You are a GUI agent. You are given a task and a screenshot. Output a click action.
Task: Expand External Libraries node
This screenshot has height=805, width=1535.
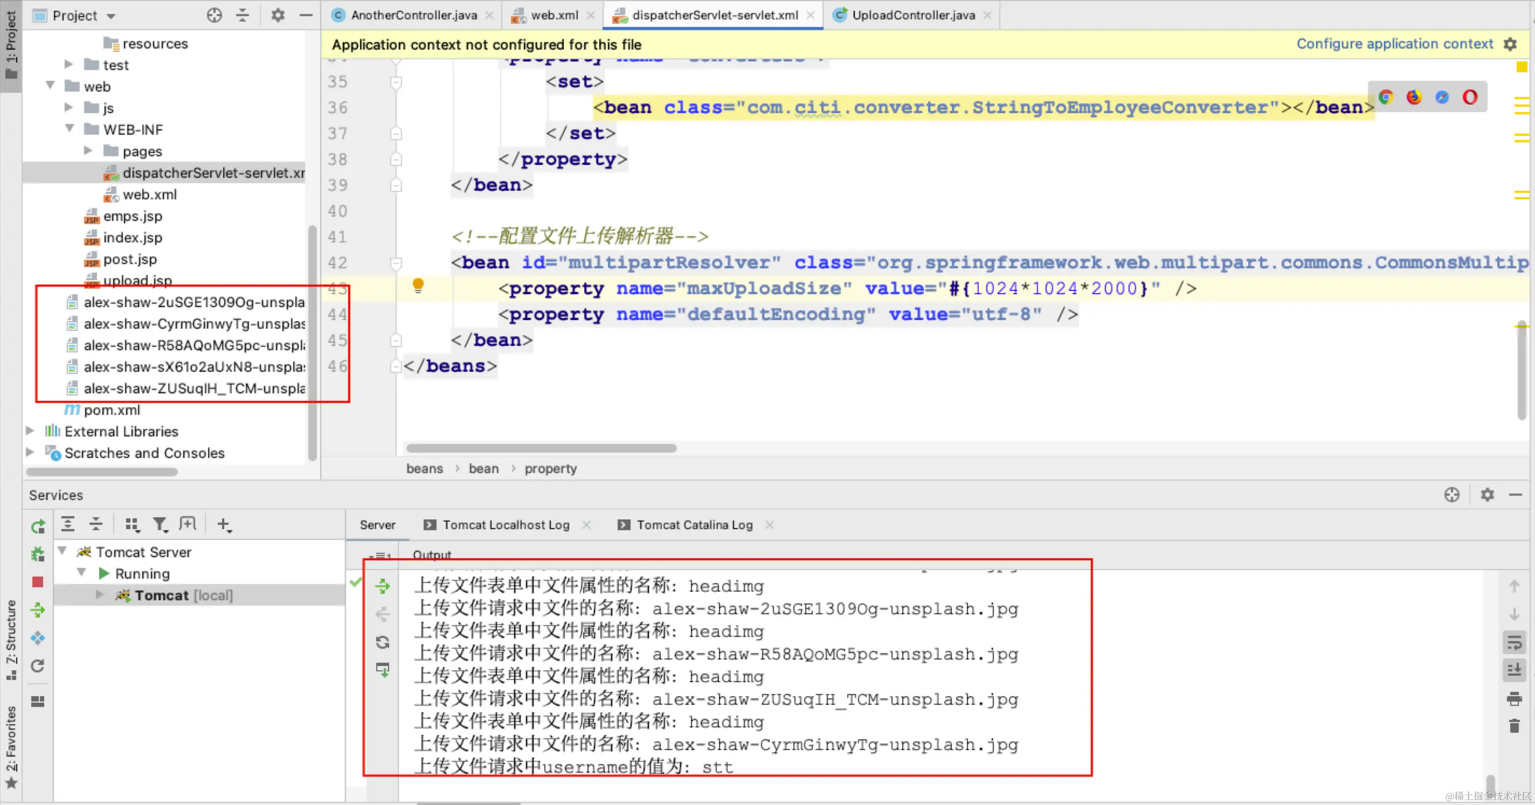coord(30,431)
